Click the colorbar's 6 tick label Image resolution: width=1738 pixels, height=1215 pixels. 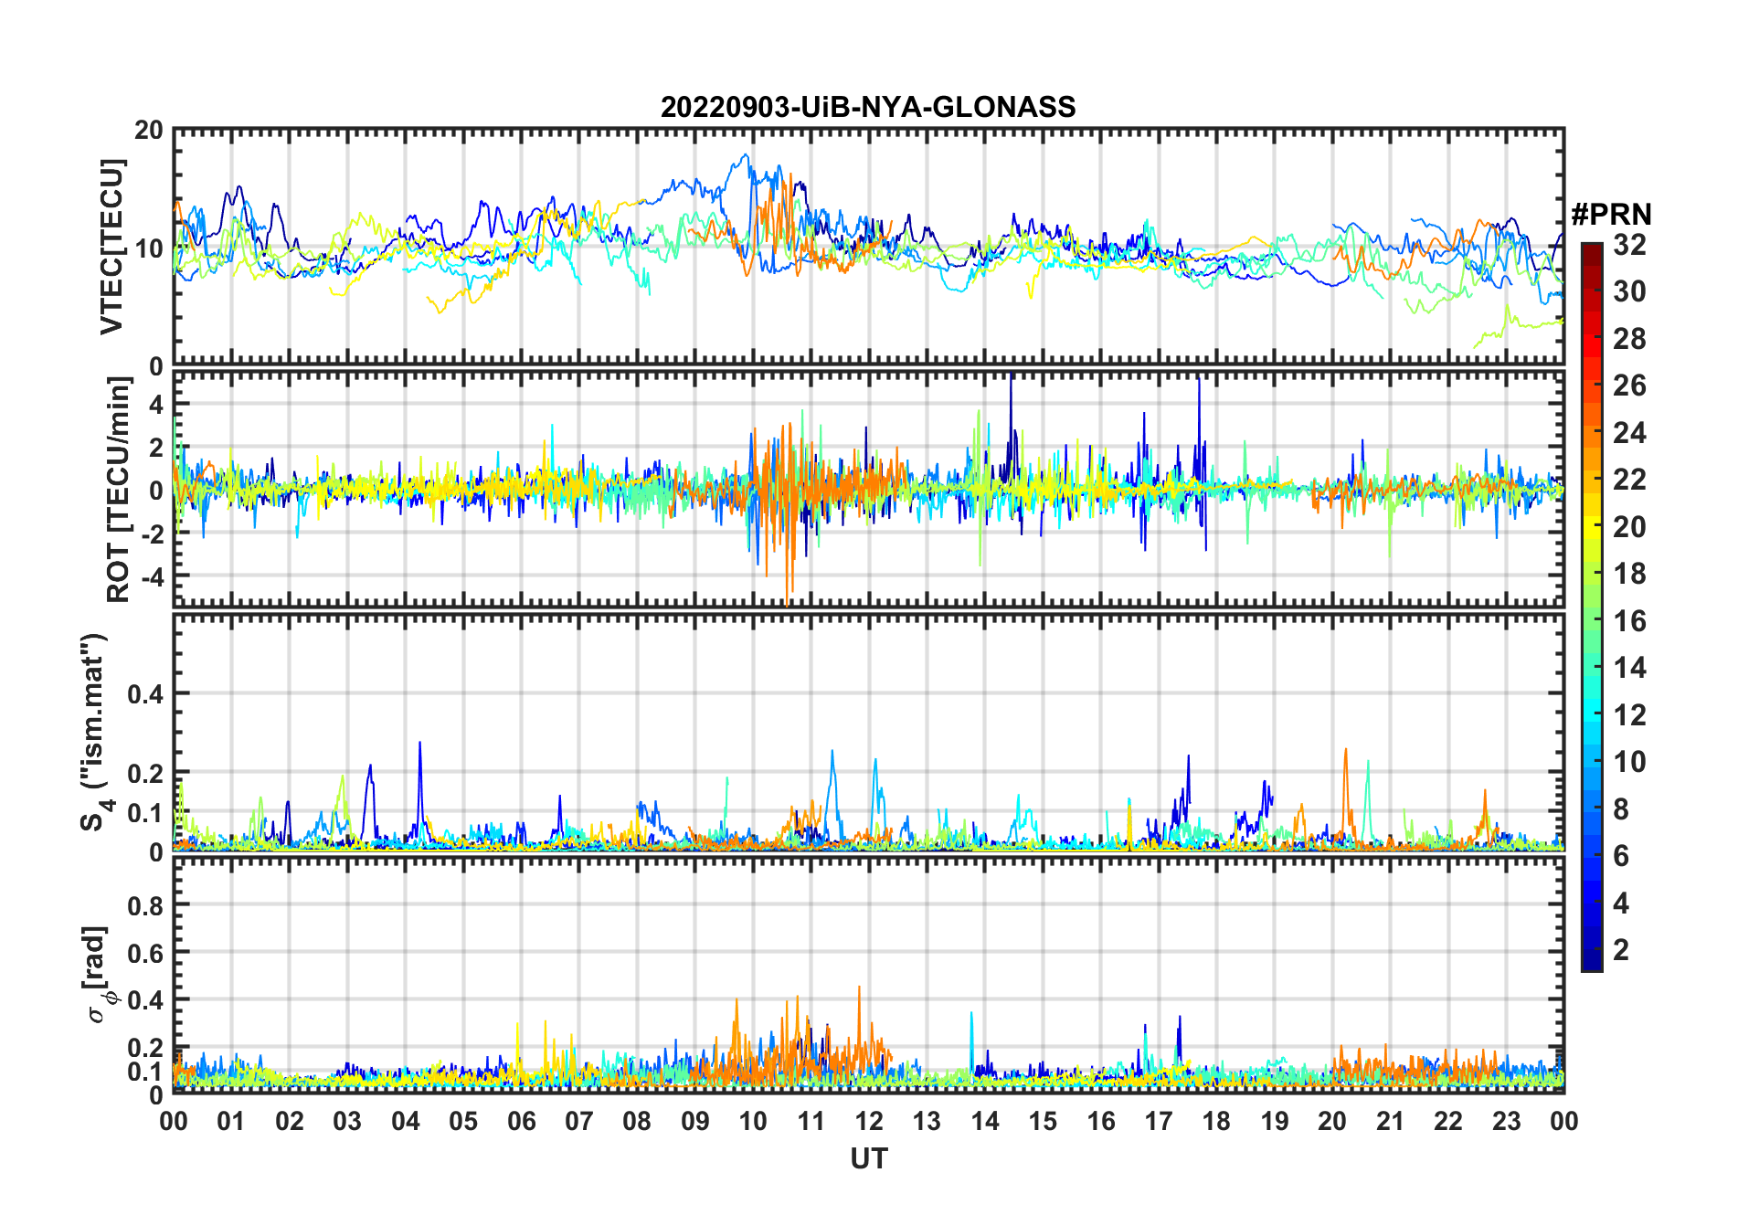click(x=1621, y=856)
